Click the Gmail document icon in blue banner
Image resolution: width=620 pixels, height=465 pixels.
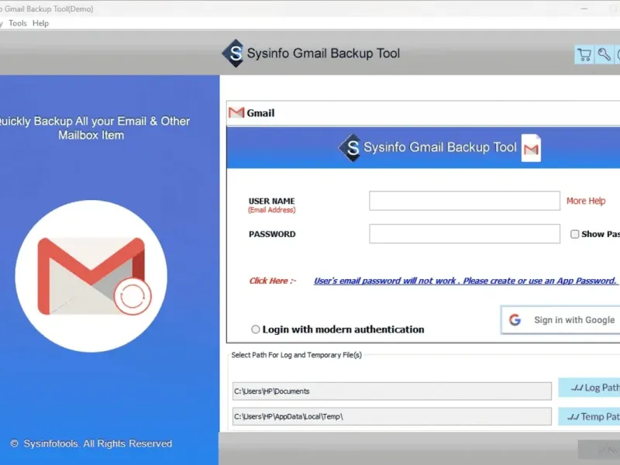531,148
